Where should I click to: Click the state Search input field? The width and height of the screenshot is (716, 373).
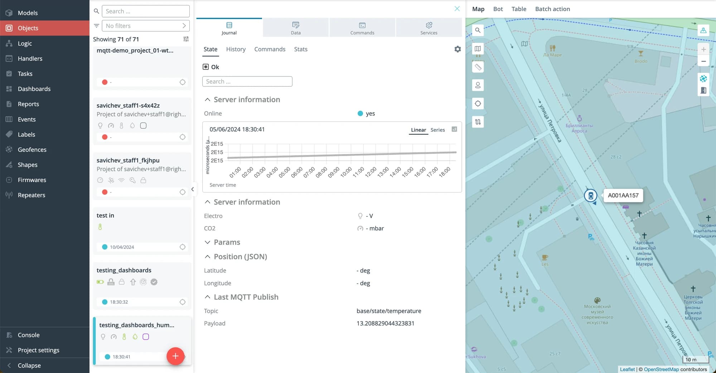(x=247, y=81)
